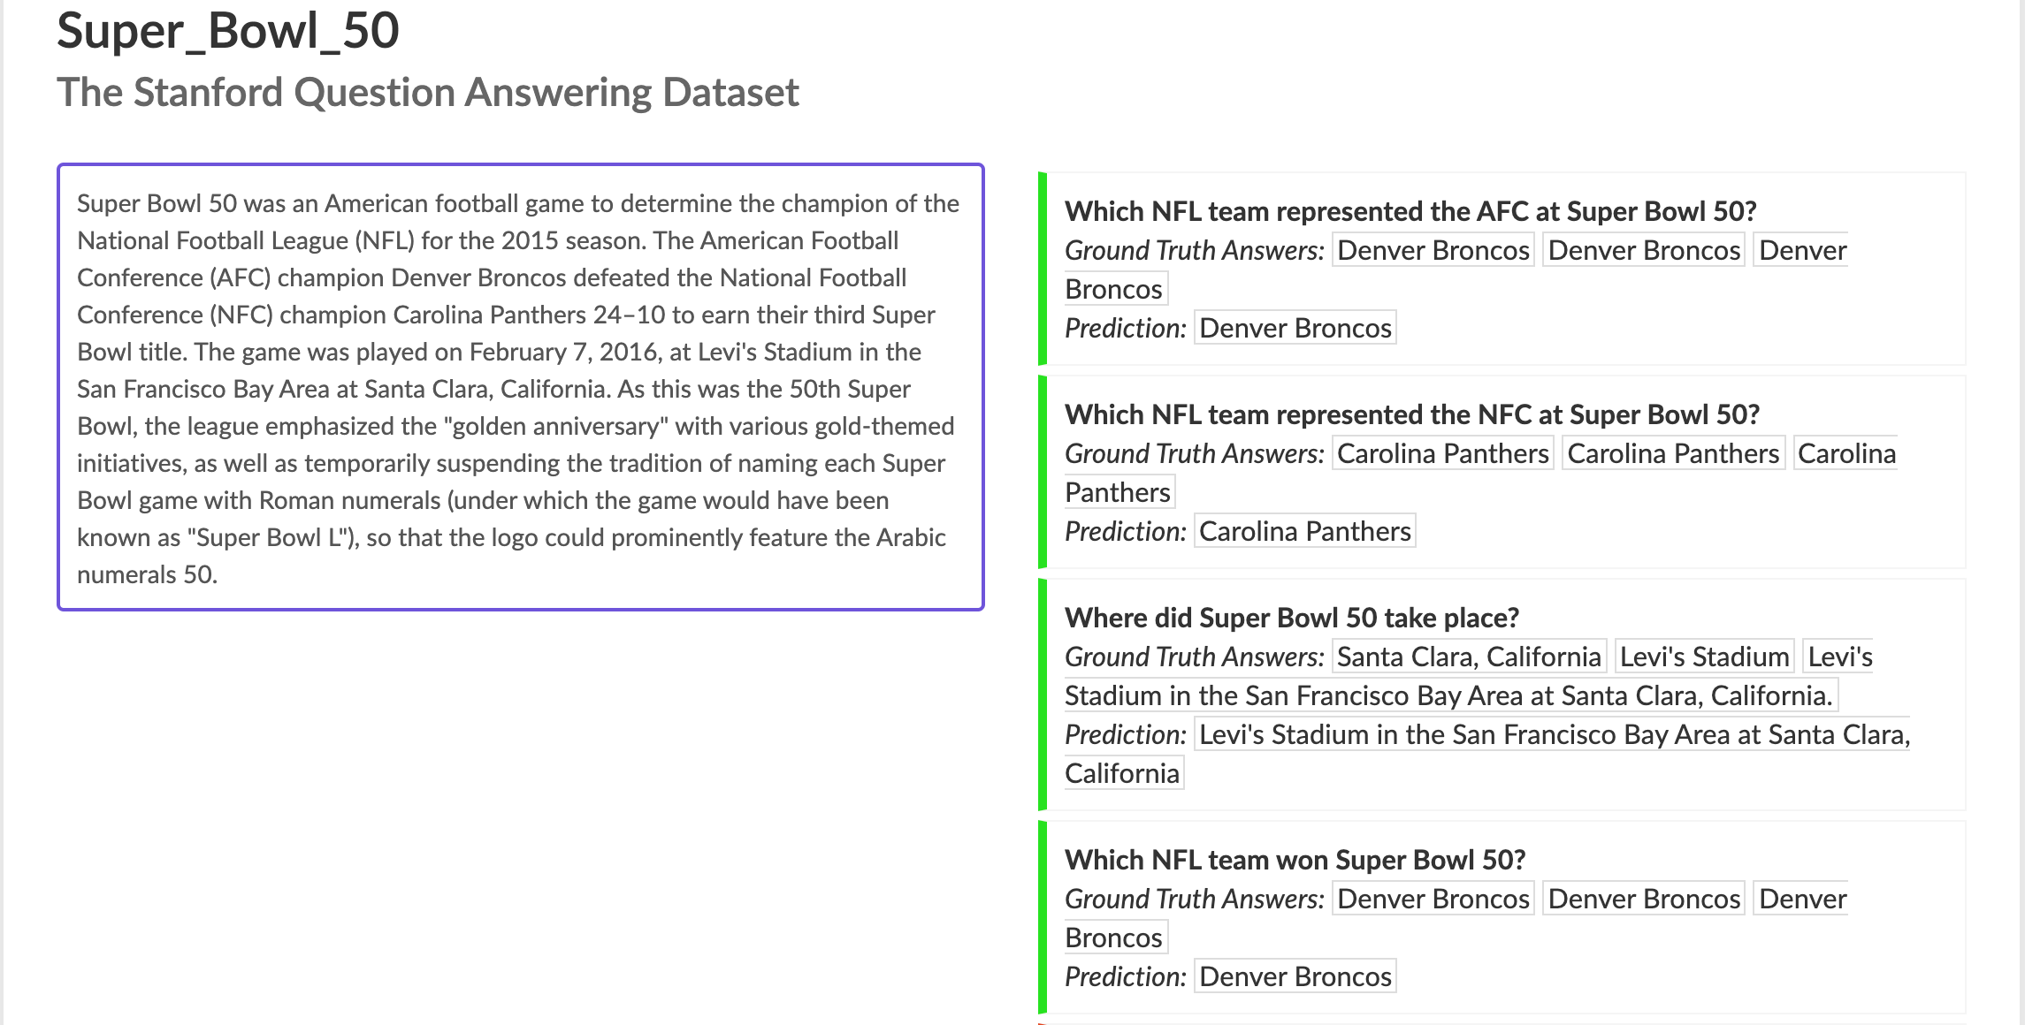Viewport: 2025px width, 1025px height.
Task: Click green status bar beside AFC question
Action: coord(1043,269)
